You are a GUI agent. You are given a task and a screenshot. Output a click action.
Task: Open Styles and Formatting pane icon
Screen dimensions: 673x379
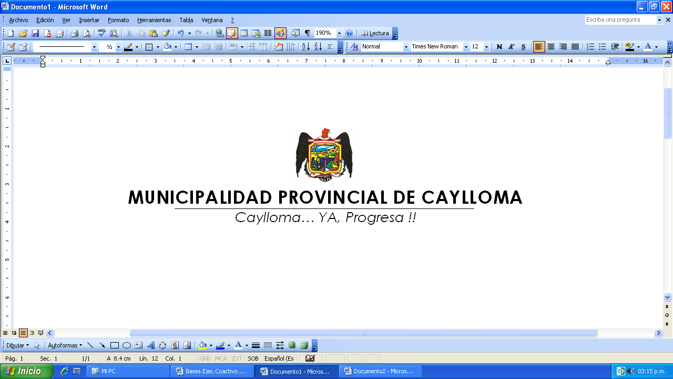(354, 47)
